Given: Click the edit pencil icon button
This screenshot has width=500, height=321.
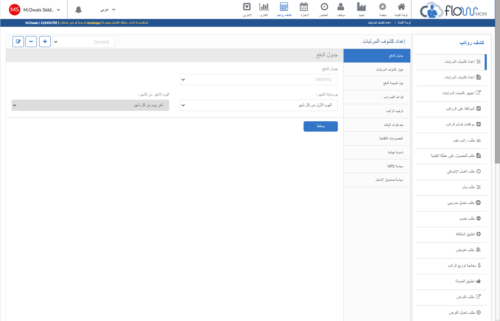Looking at the screenshot, I should [x=18, y=41].
